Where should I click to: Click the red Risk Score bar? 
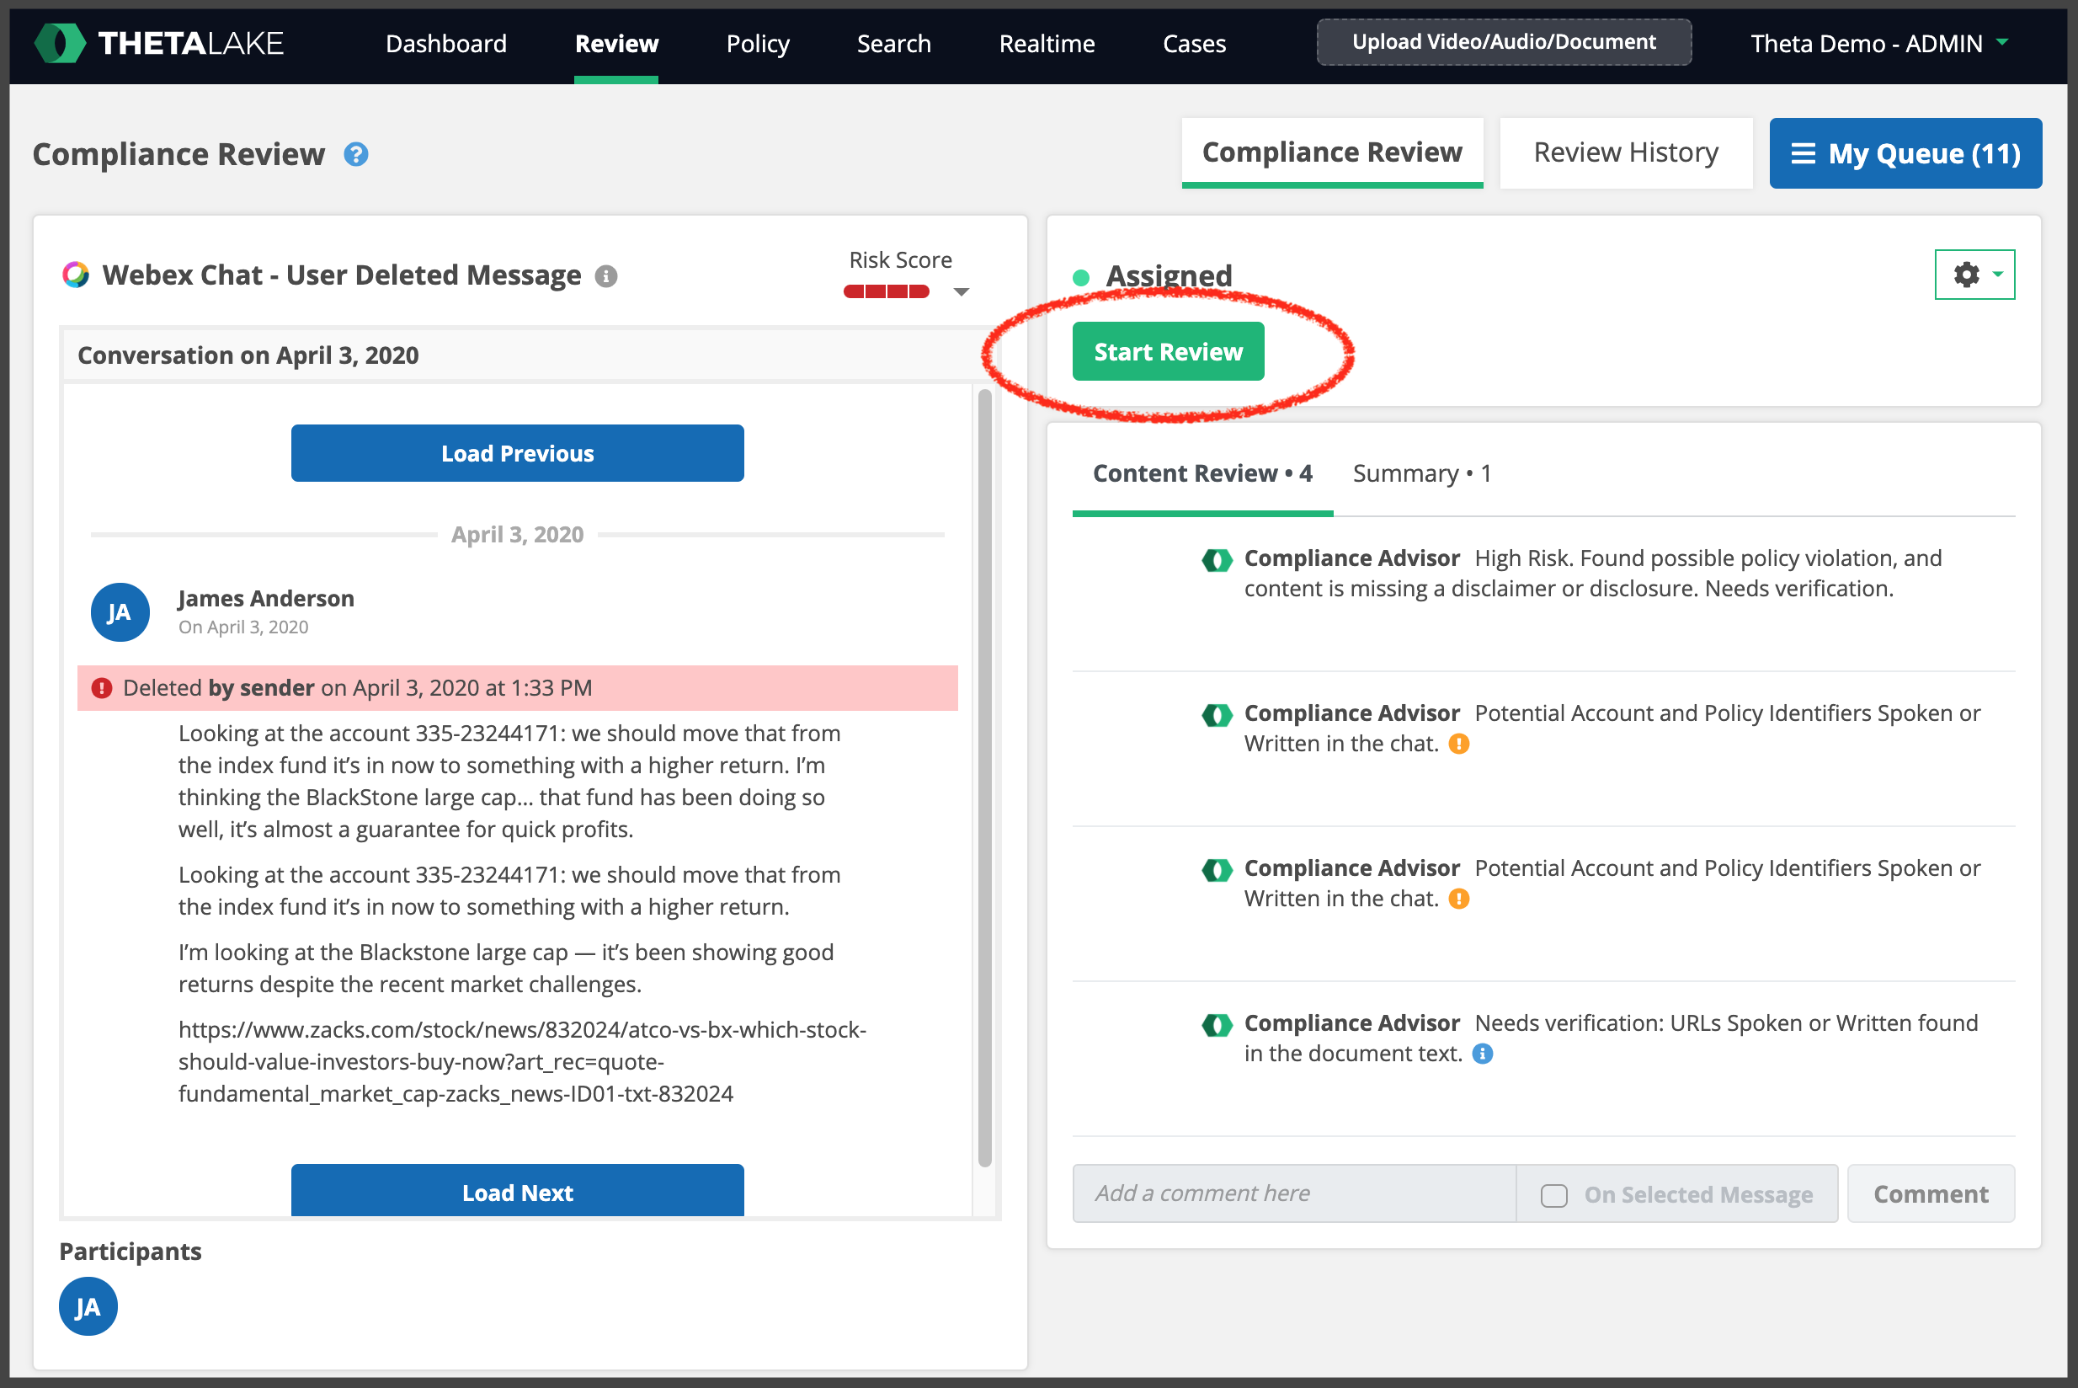[x=886, y=291]
